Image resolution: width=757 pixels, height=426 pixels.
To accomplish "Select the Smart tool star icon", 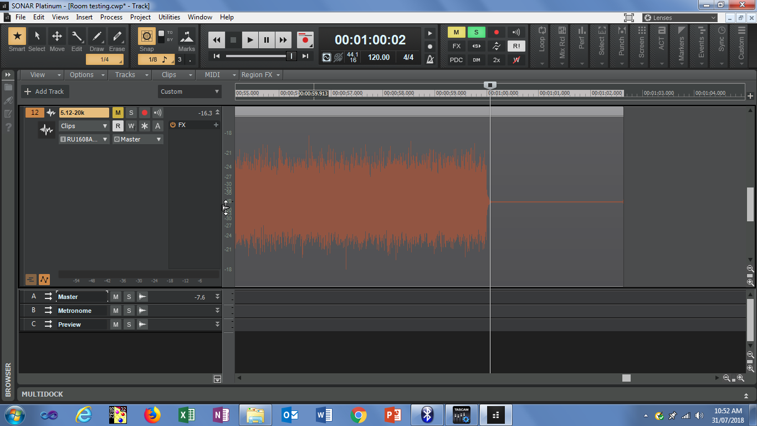I will pos(17,37).
